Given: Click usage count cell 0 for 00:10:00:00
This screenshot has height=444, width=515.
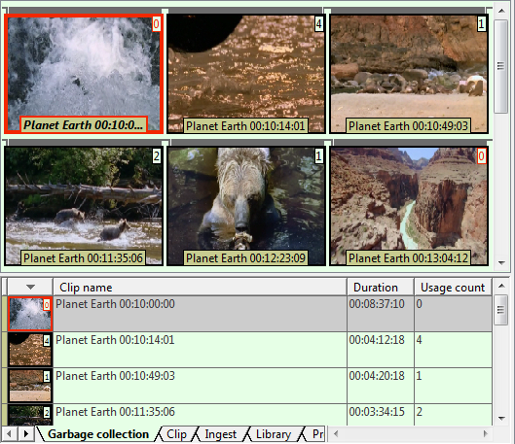Looking at the screenshot, I should point(453,314).
